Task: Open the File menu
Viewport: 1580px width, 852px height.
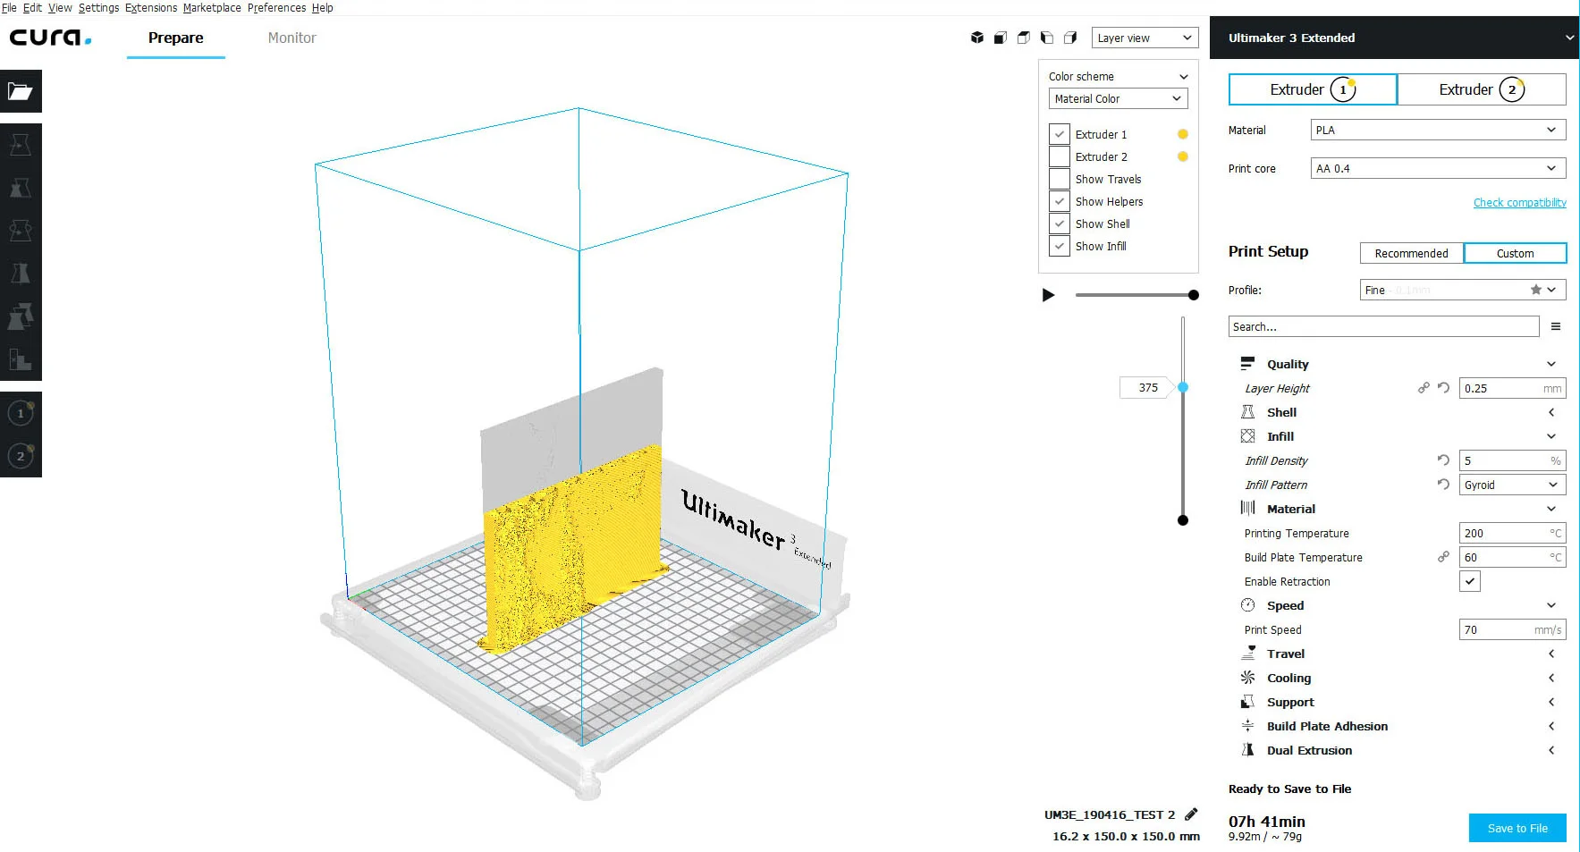Action: (9, 7)
